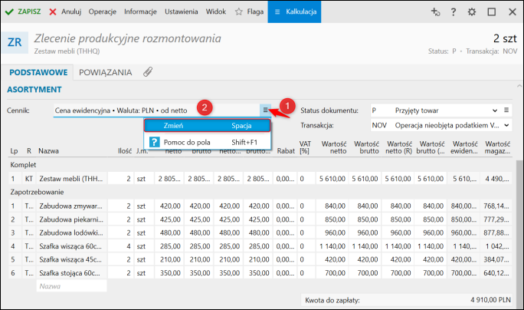This screenshot has width=524, height=310.
Task: Click the Komplet group header
Action: (23, 165)
